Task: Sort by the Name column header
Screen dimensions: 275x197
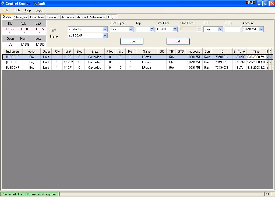Action: pos(147,52)
